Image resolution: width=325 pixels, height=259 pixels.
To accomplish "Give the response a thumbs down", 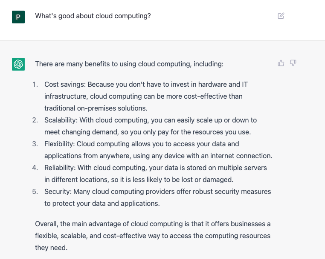I will [x=293, y=63].
